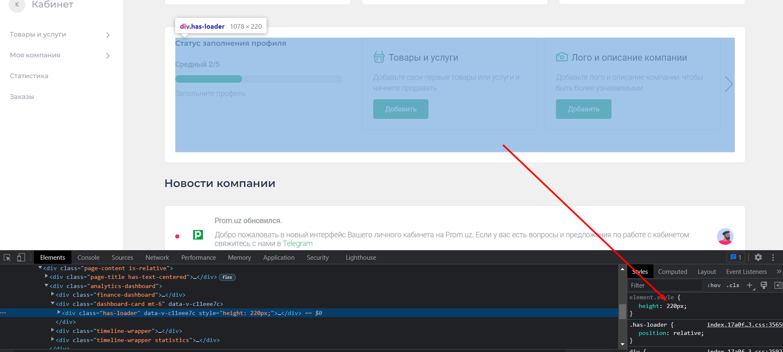Click the K avatar beside Кабинет
The height and width of the screenshot is (352, 783).
[17, 5]
